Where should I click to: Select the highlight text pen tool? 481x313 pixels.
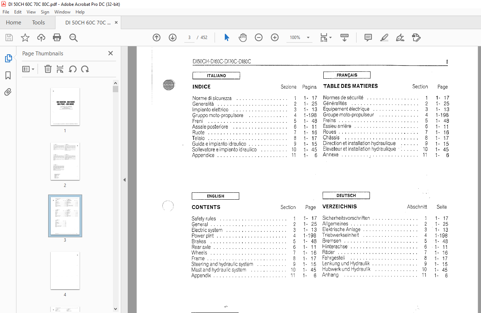(384, 38)
